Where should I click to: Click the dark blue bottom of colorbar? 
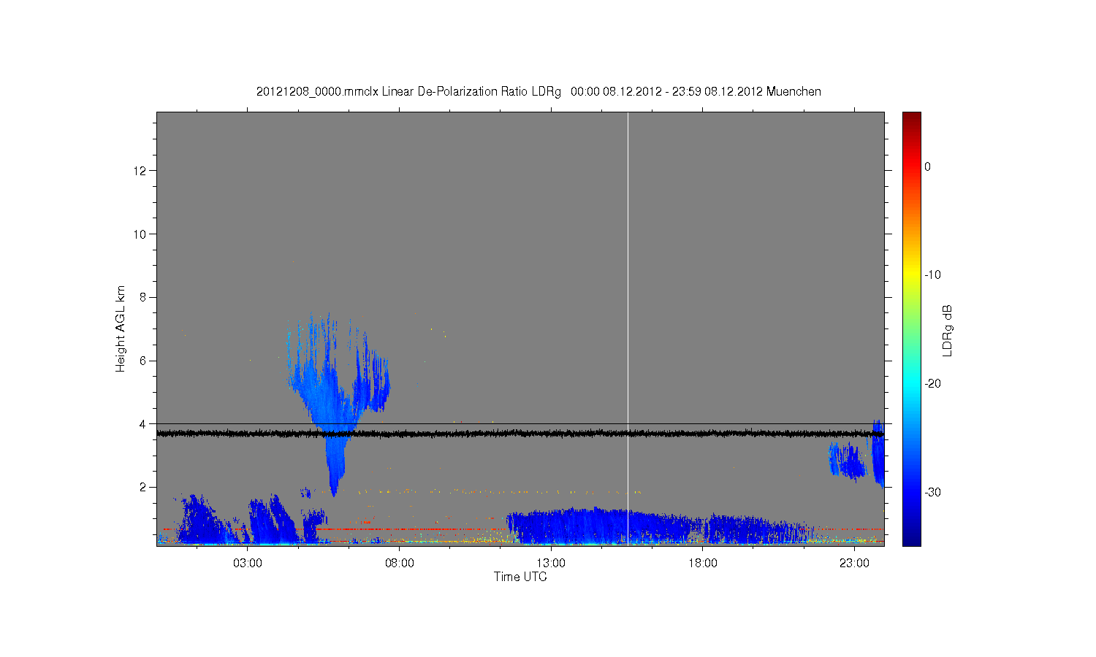[911, 540]
